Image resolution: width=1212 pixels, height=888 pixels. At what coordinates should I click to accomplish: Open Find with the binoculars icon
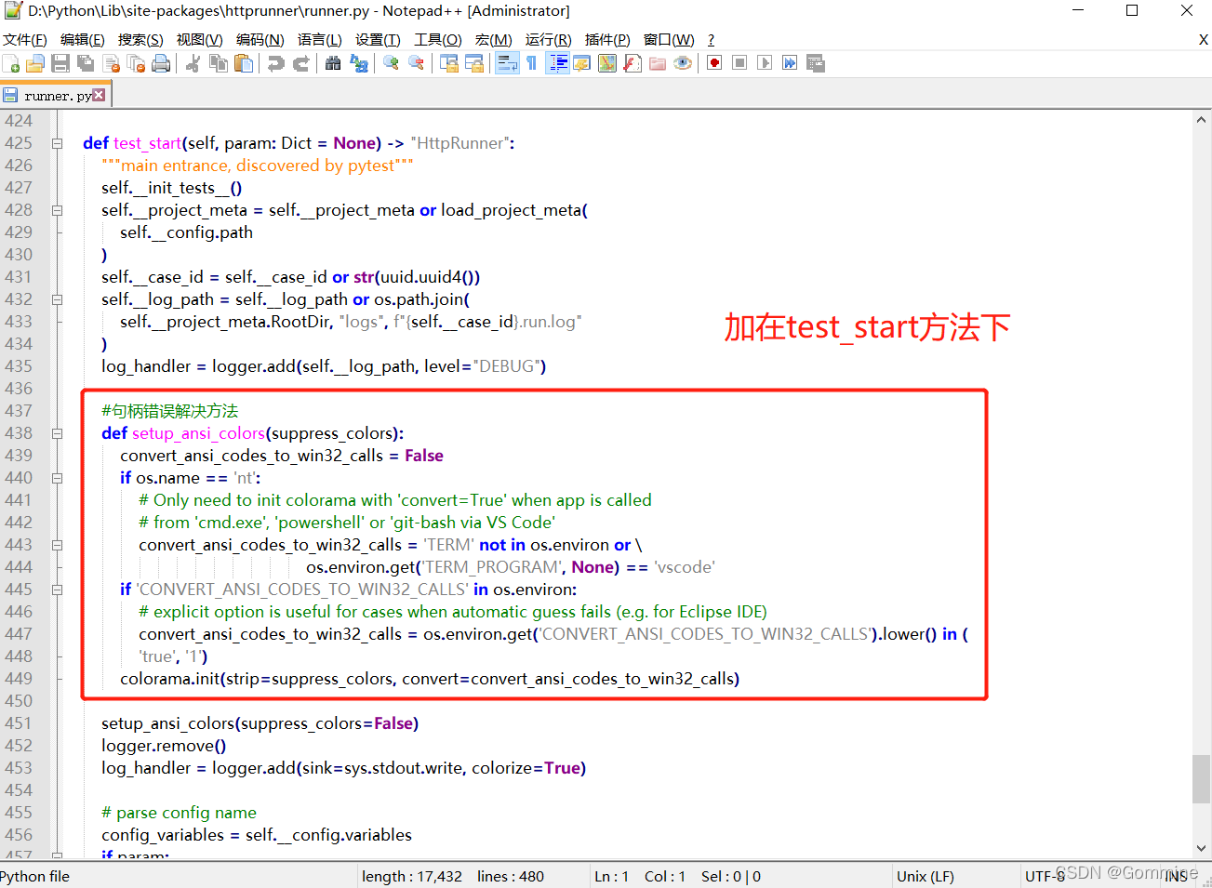(x=333, y=63)
